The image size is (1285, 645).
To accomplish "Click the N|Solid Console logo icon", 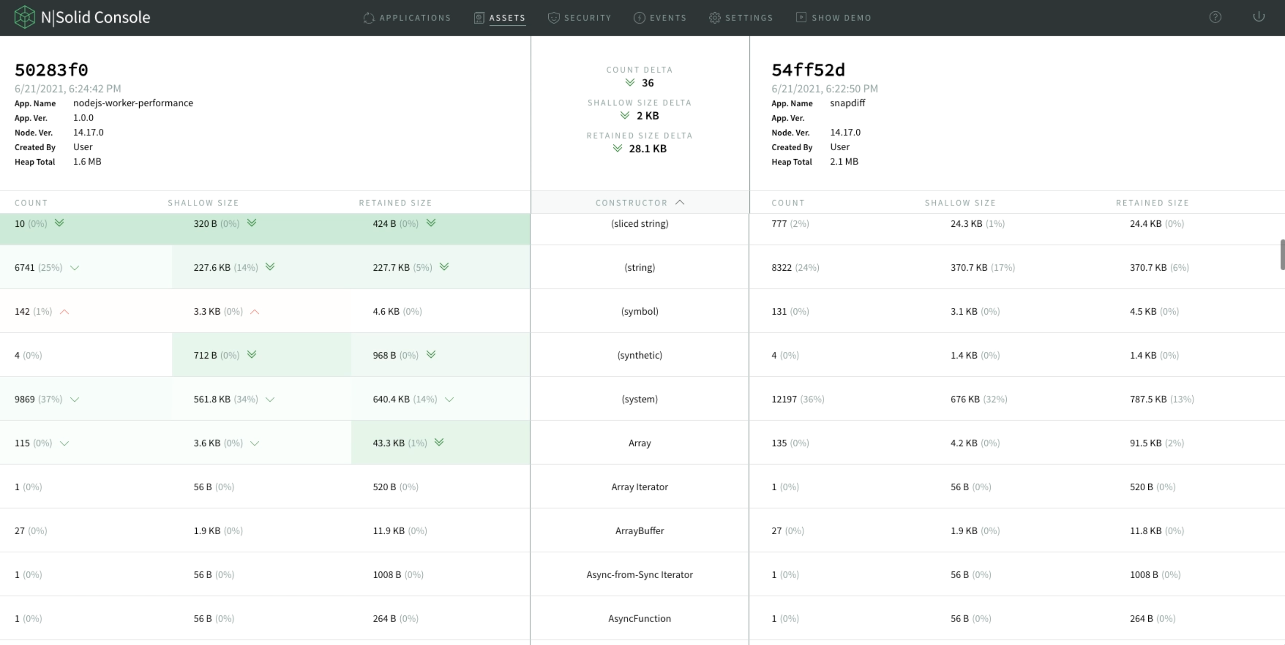I will pos(24,18).
